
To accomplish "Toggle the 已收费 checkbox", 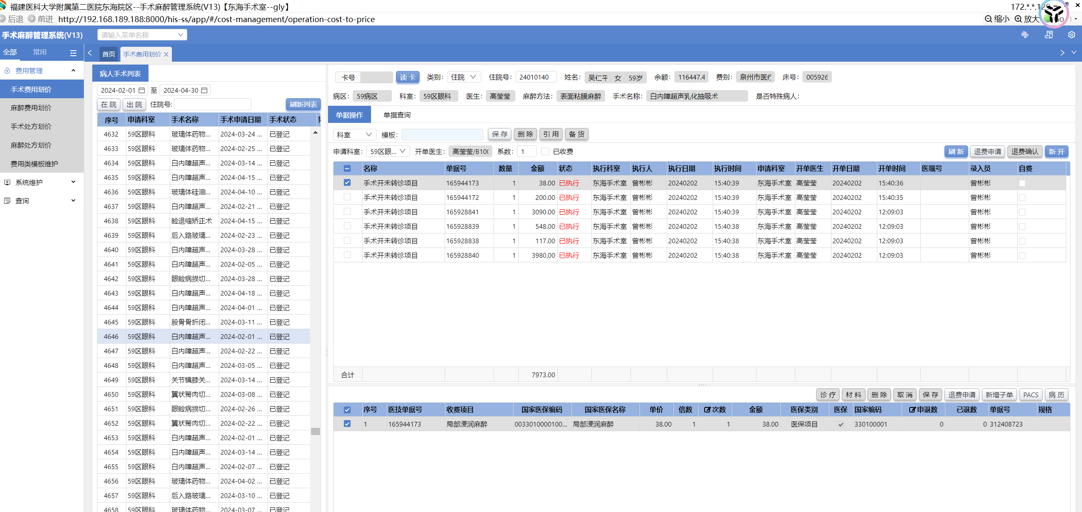I will (545, 151).
